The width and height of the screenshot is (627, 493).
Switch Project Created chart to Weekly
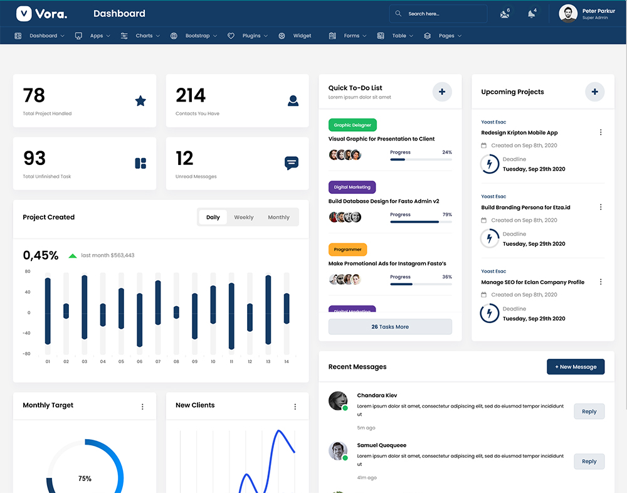pos(244,218)
